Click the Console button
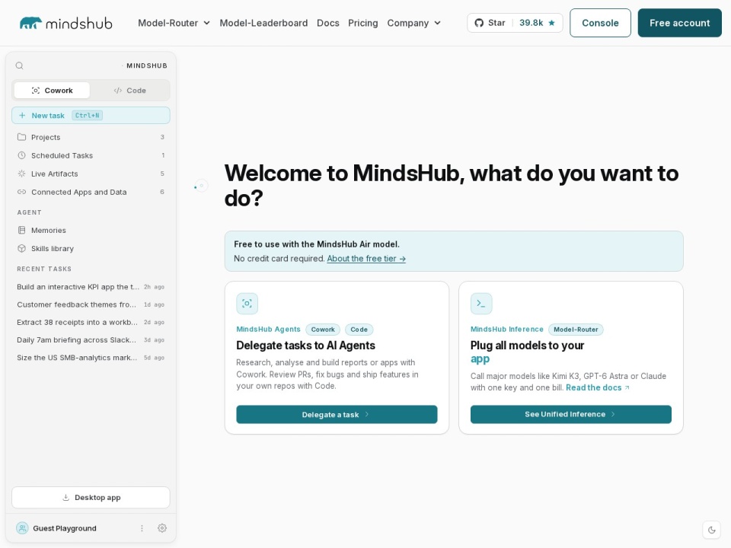731x548 pixels. pyautogui.click(x=600, y=23)
